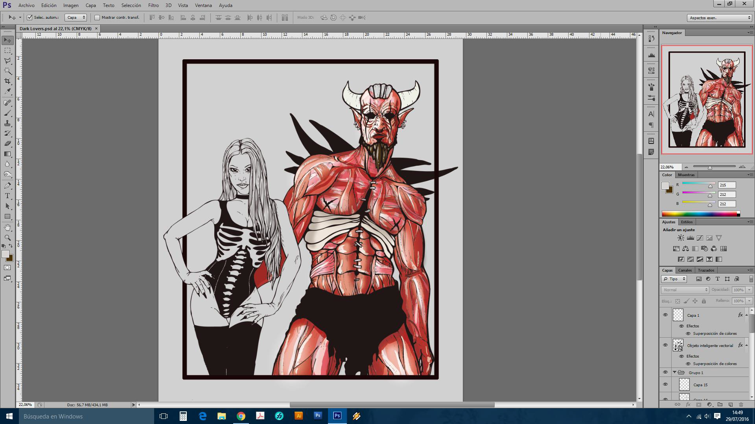Enable Mostrar contr. transf. checkbox

[97, 17]
